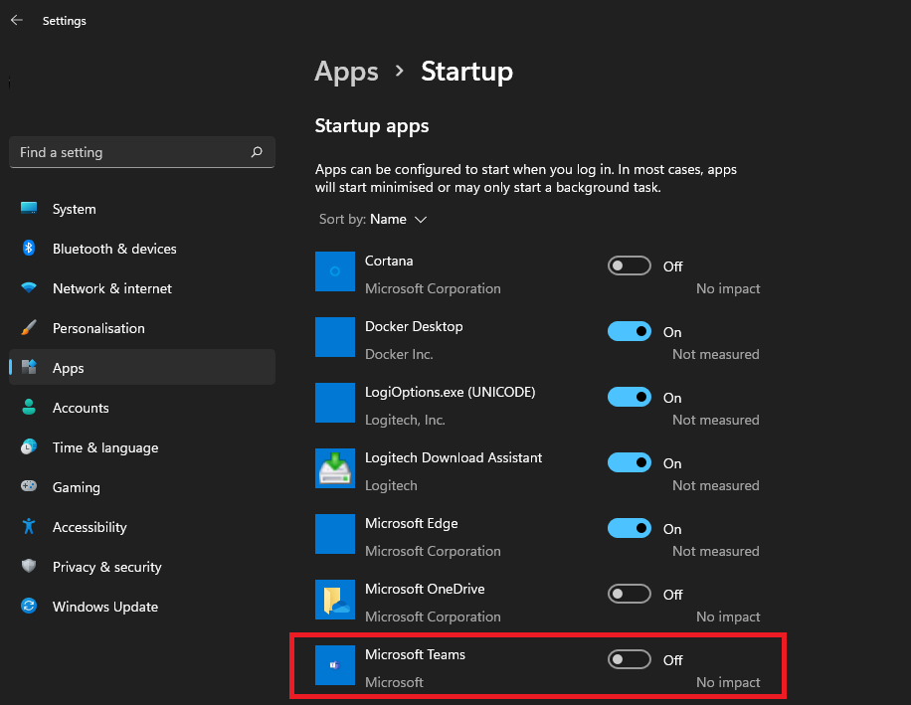Click the Accounts person icon
The width and height of the screenshot is (911, 705).
tap(29, 407)
